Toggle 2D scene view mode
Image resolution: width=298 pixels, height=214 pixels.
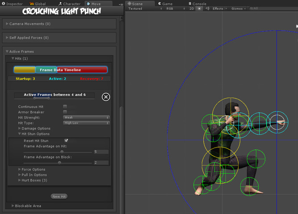click(x=192, y=9)
